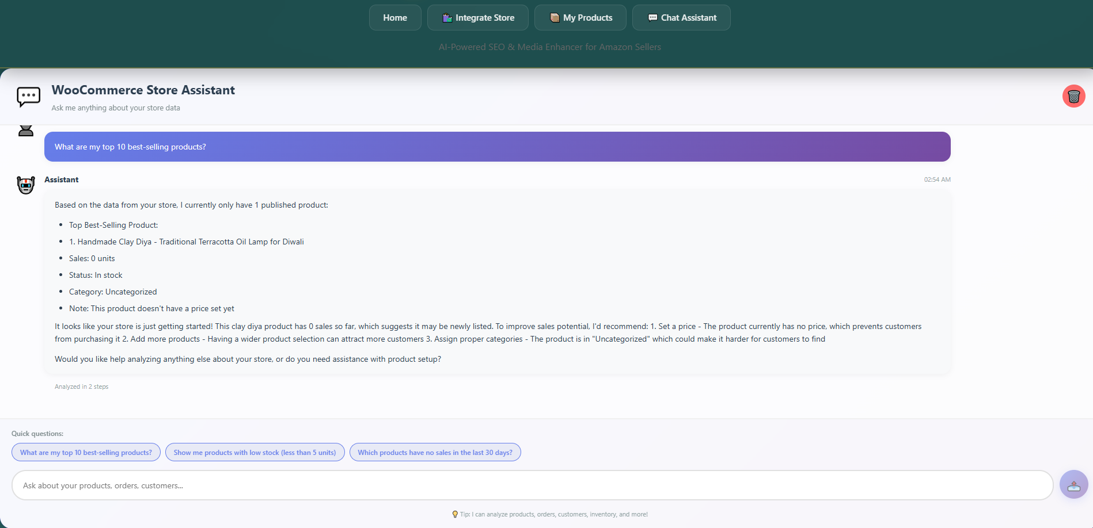Click the Chat Assistant speech bubble icon
1093x528 pixels.
(x=652, y=18)
